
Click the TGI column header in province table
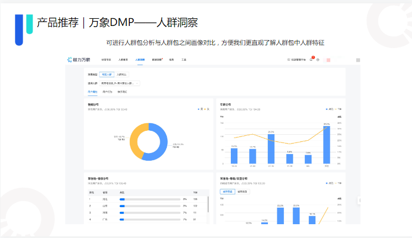[x=195, y=193]
